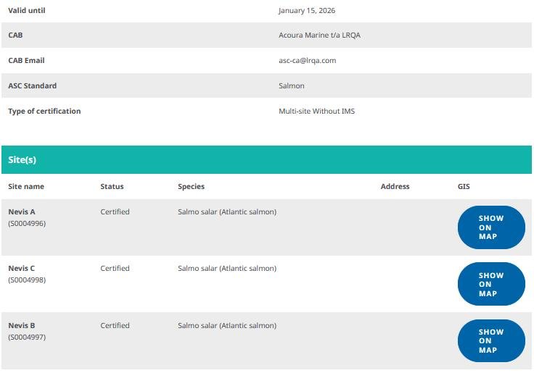
Task: Click Salmo salar species in Nevis A row
Action: 227,211
